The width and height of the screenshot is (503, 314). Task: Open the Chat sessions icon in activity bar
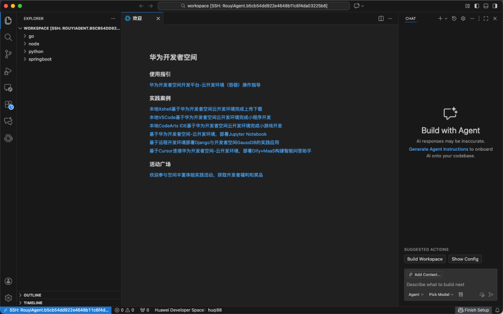(8, 121)
